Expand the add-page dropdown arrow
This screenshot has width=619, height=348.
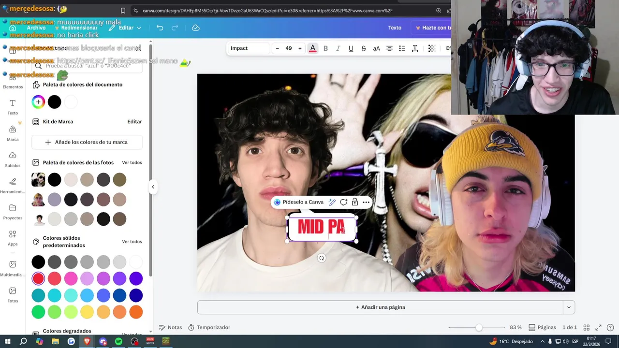pos(569,307)
